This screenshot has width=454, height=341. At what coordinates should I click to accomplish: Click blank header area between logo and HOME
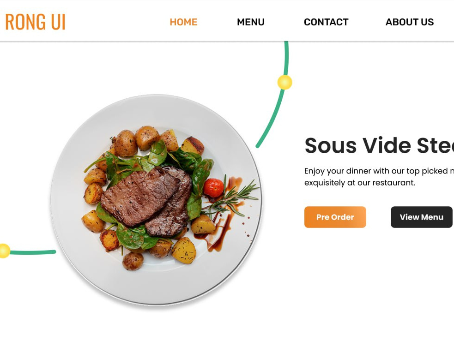point(117,22)
